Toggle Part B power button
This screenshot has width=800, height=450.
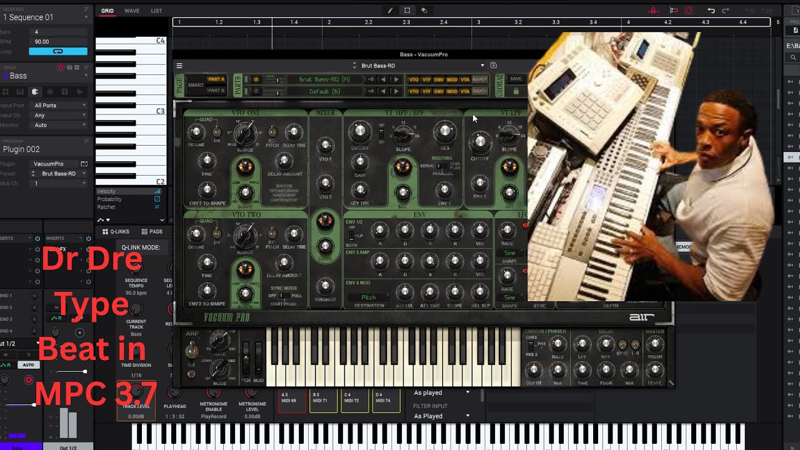pyautogui.click(x=255, y=91)
